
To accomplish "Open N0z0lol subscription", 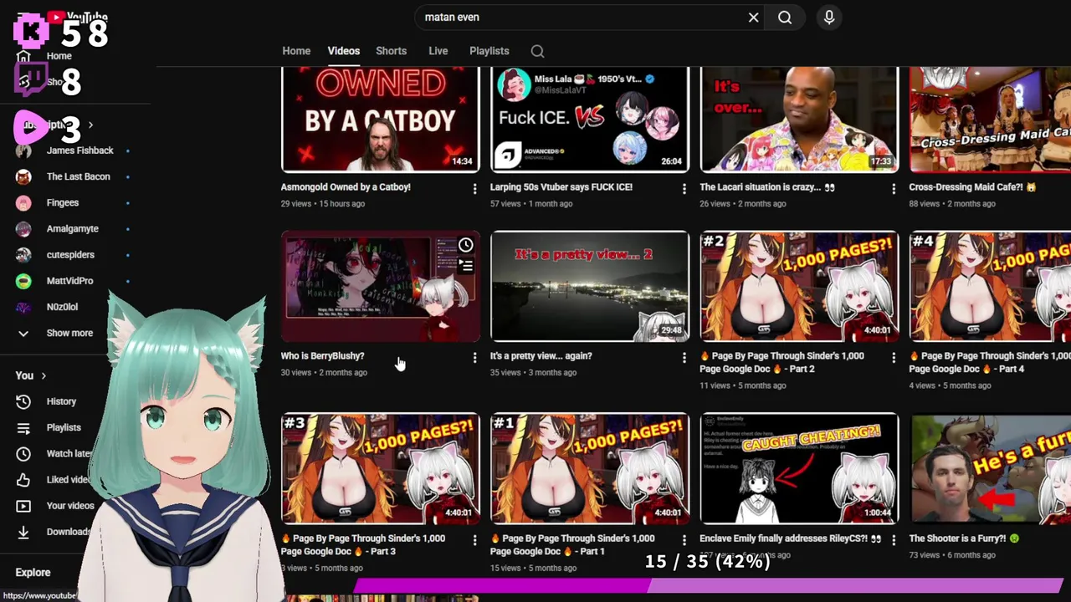I will tap(62, 307).
